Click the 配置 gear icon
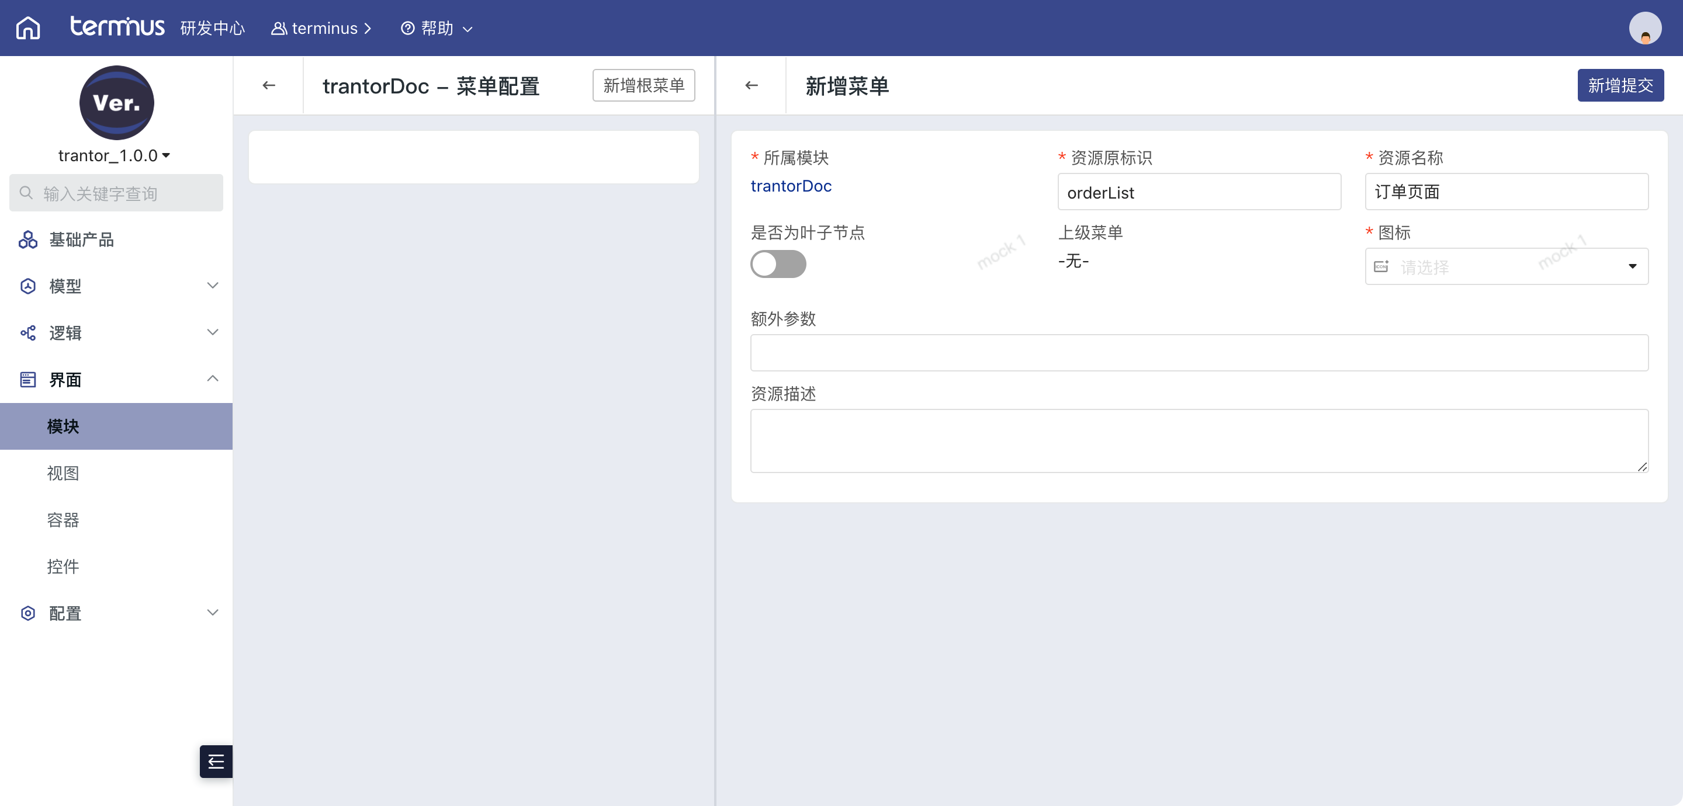Image resolution: width=1683 pixels, height=806 pixels. pyautogui.click(x=27, y=613)
